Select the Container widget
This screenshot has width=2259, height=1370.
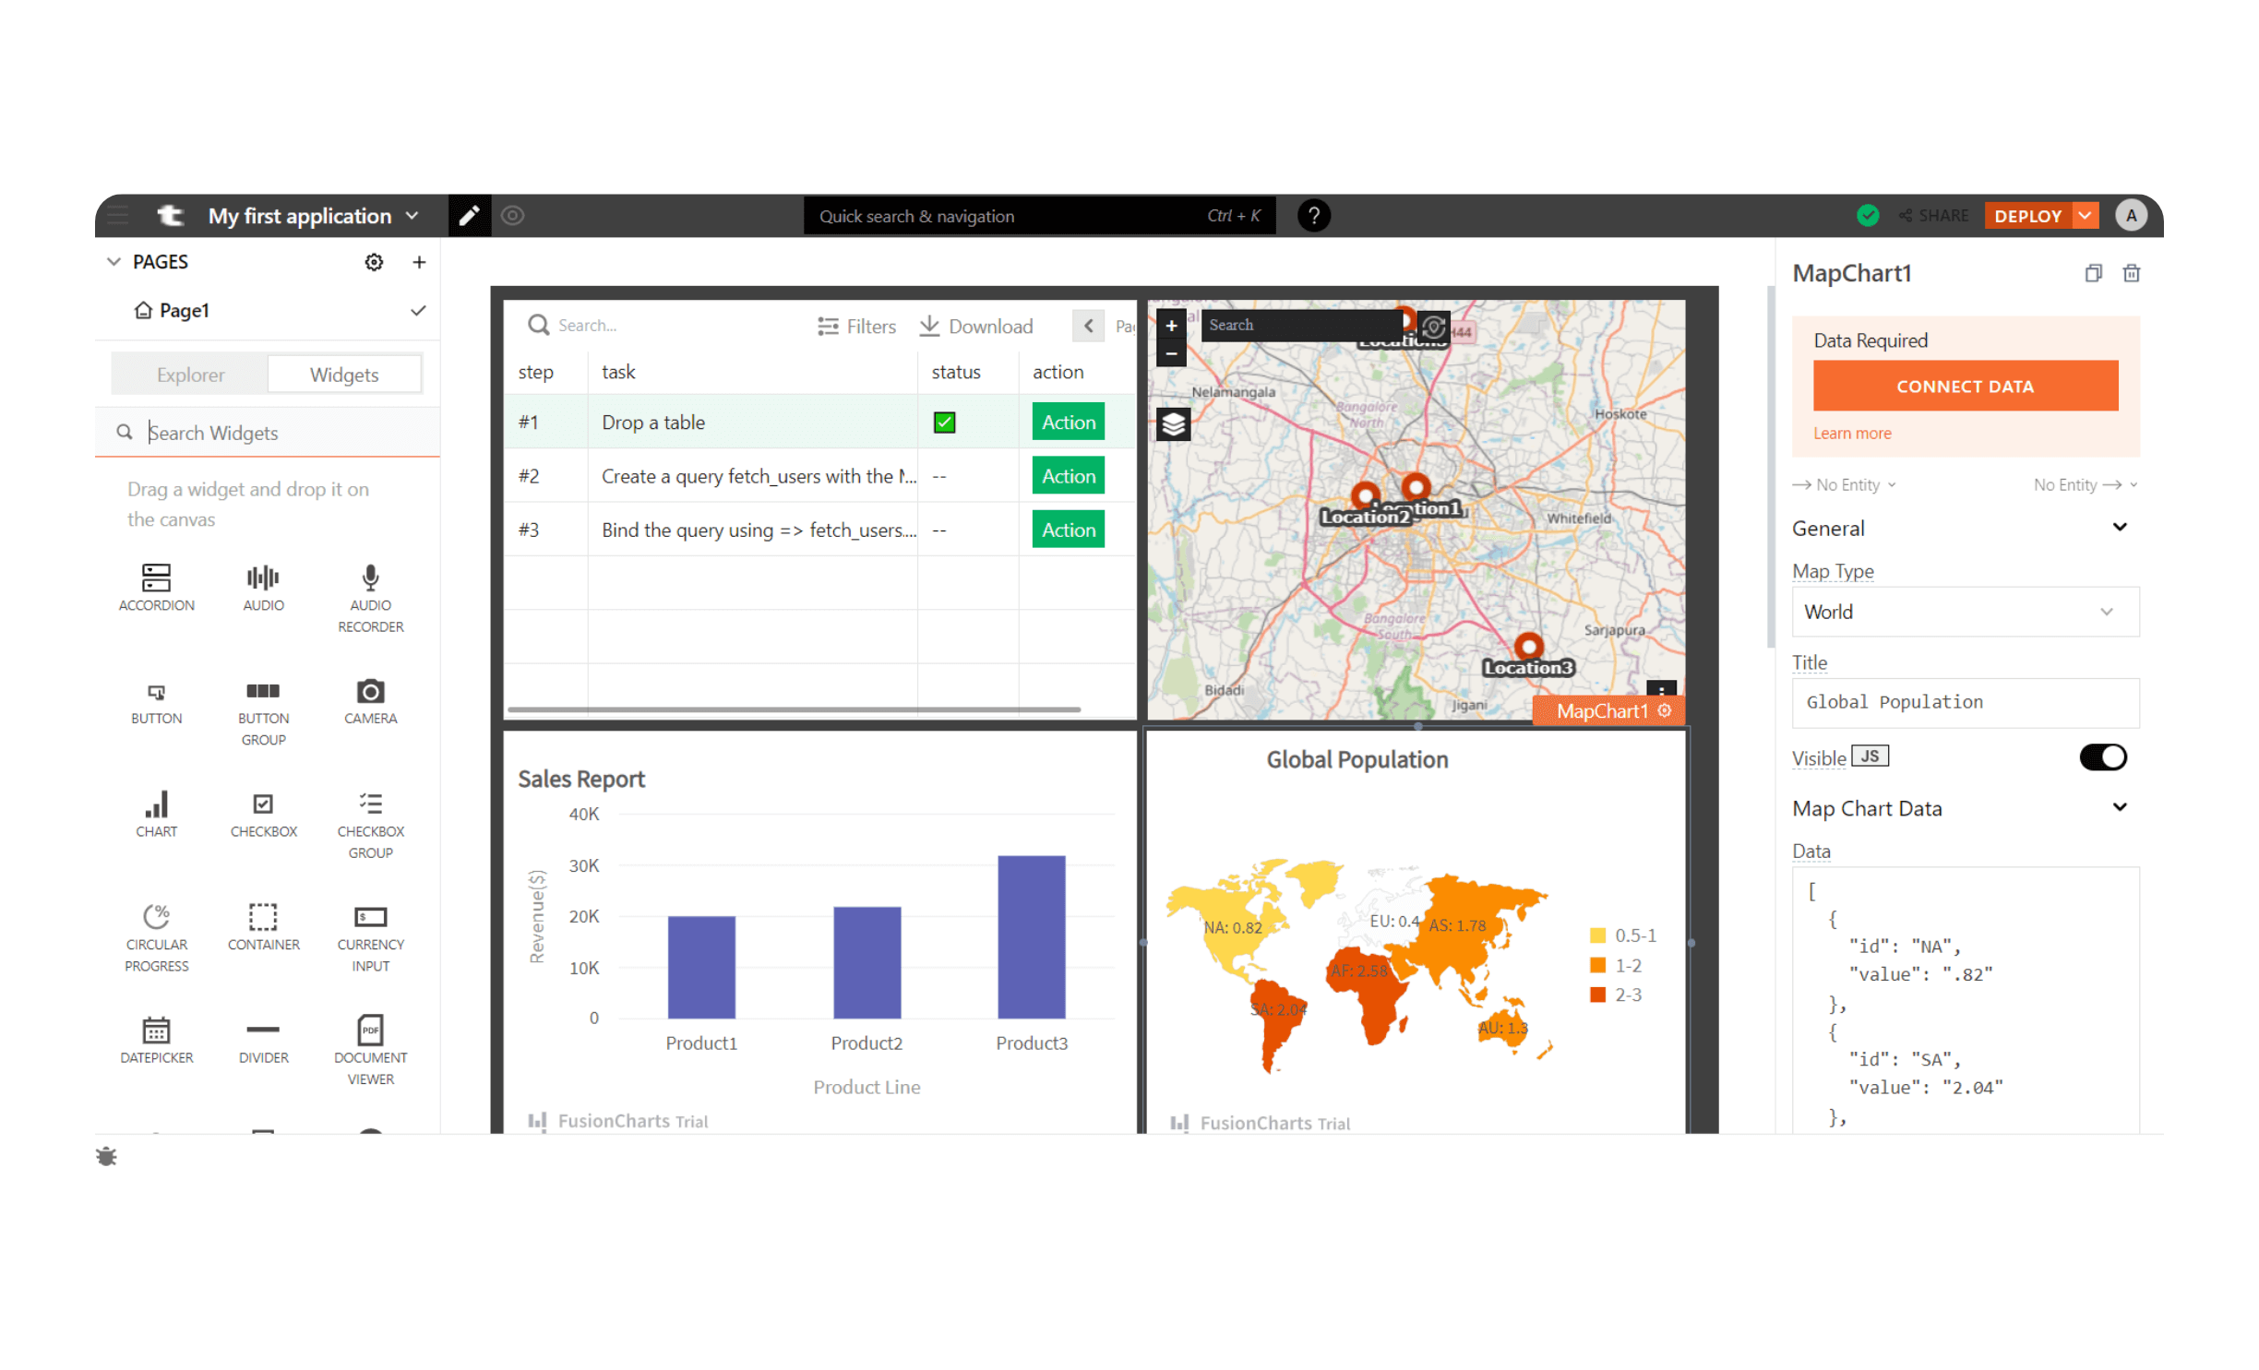pyautogui.click(x=264, y=928)
